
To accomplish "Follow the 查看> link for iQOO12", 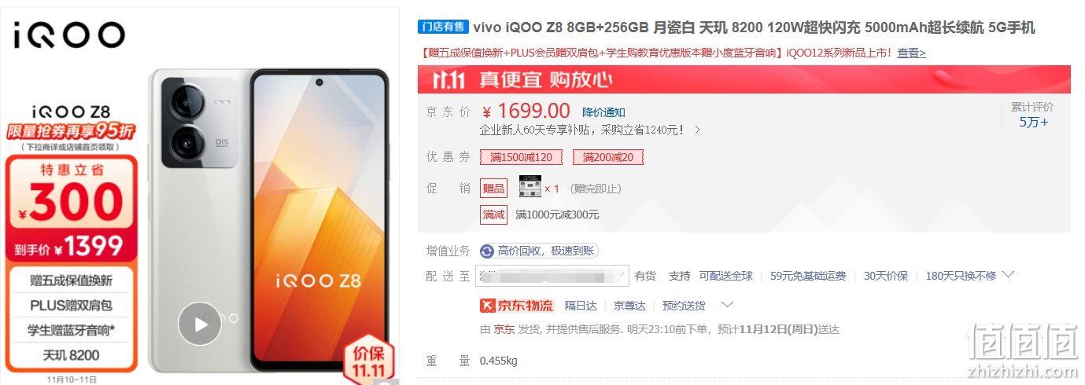I will (912, 53).
